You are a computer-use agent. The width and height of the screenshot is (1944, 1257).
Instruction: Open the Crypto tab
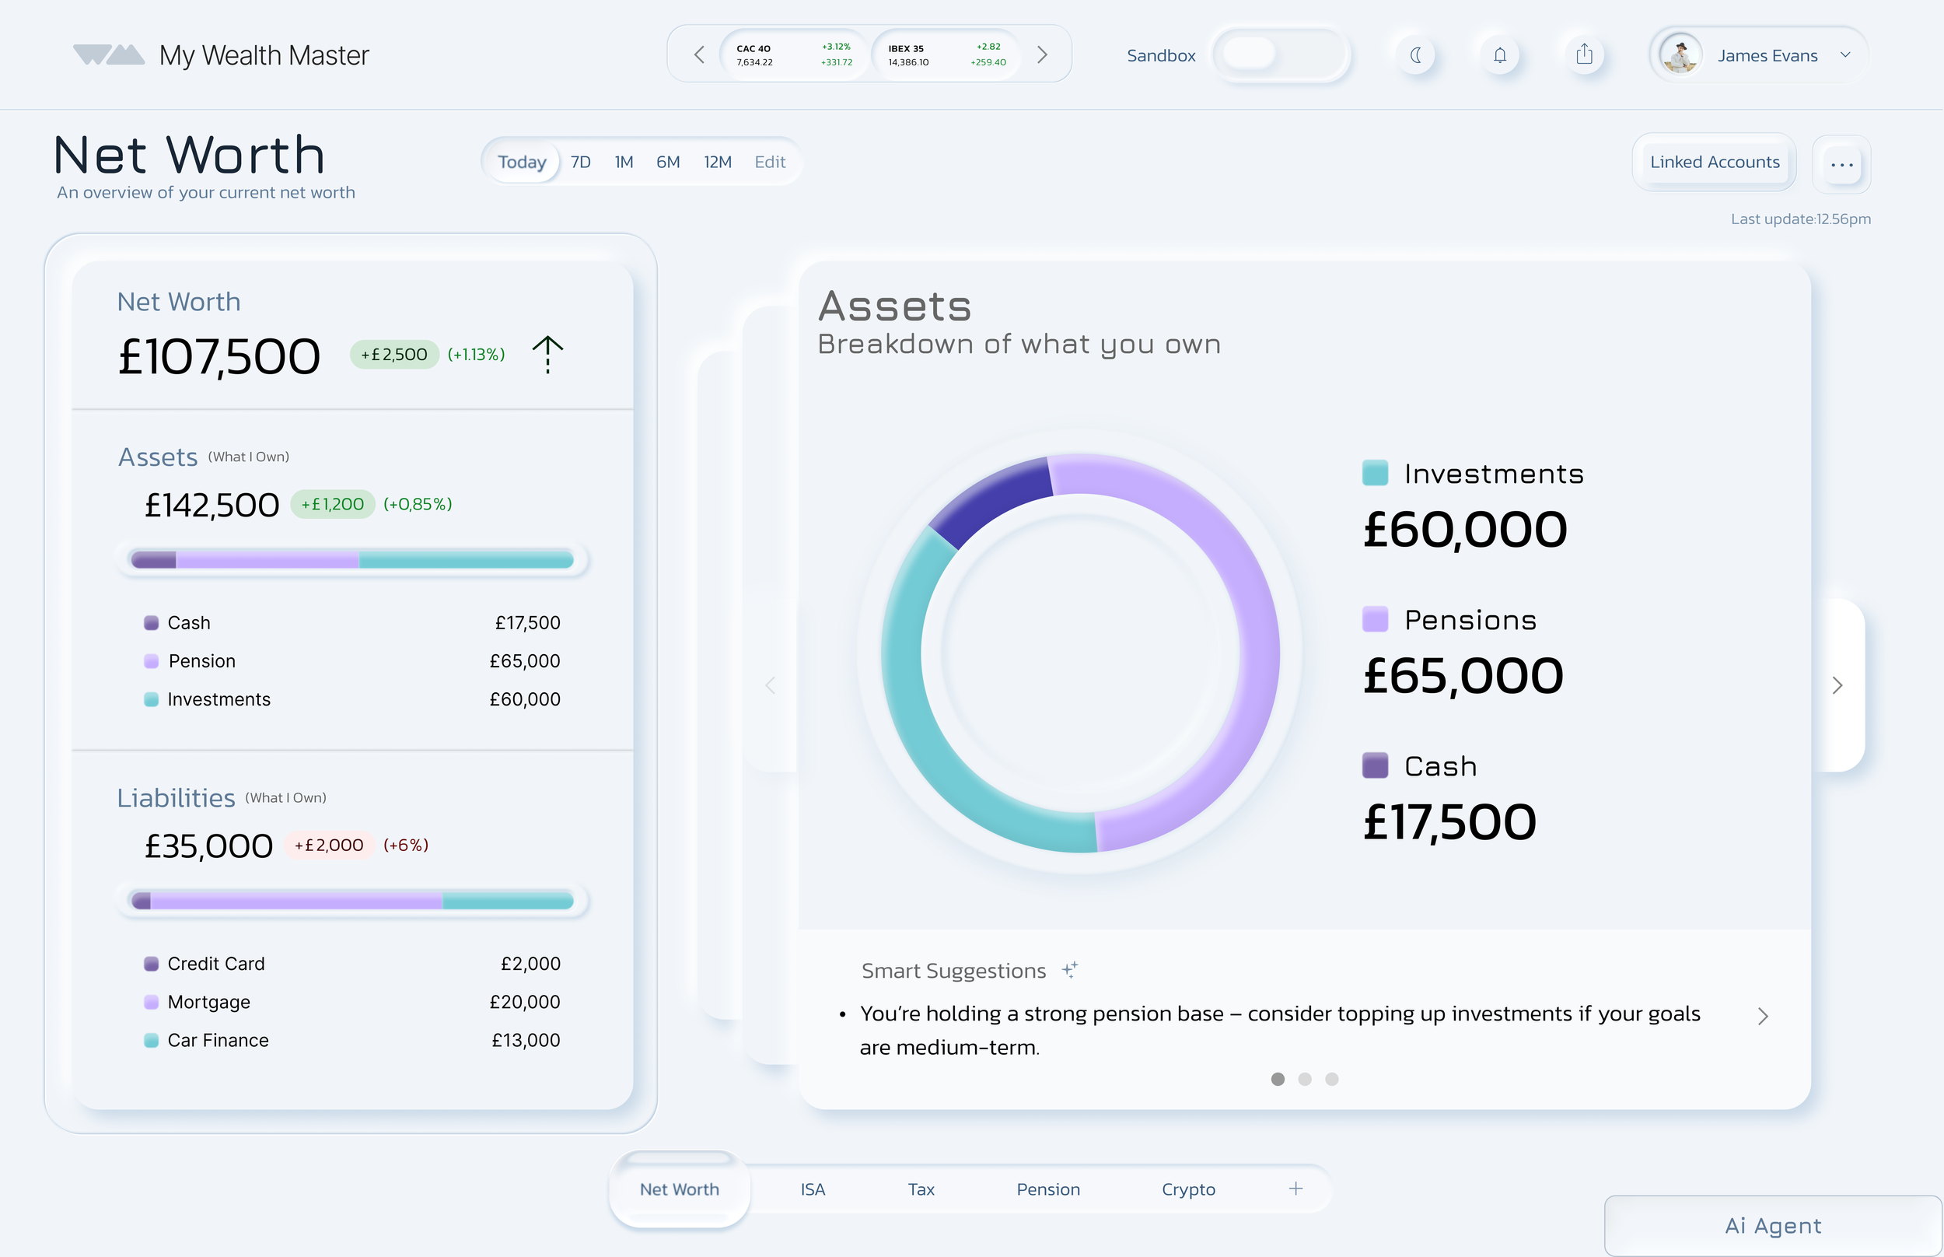click(1187, 1189)
